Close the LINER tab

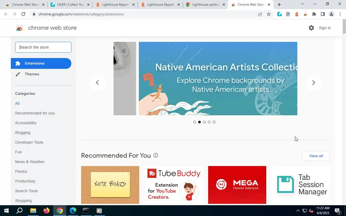88,5
